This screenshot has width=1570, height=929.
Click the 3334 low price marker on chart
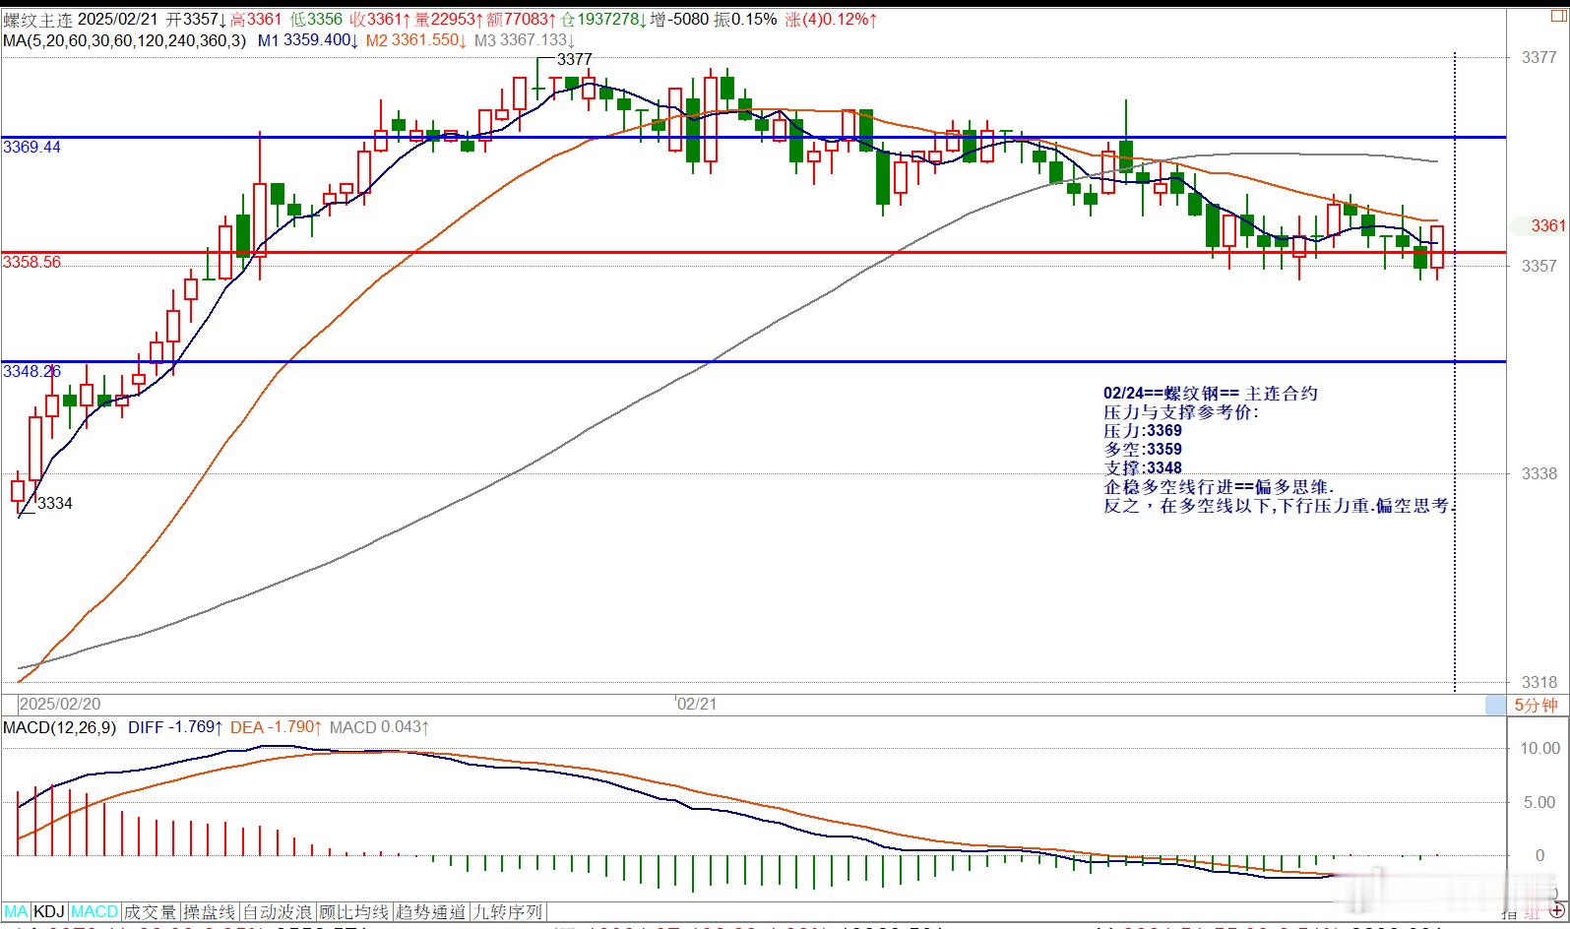click(x=55, y=503)
